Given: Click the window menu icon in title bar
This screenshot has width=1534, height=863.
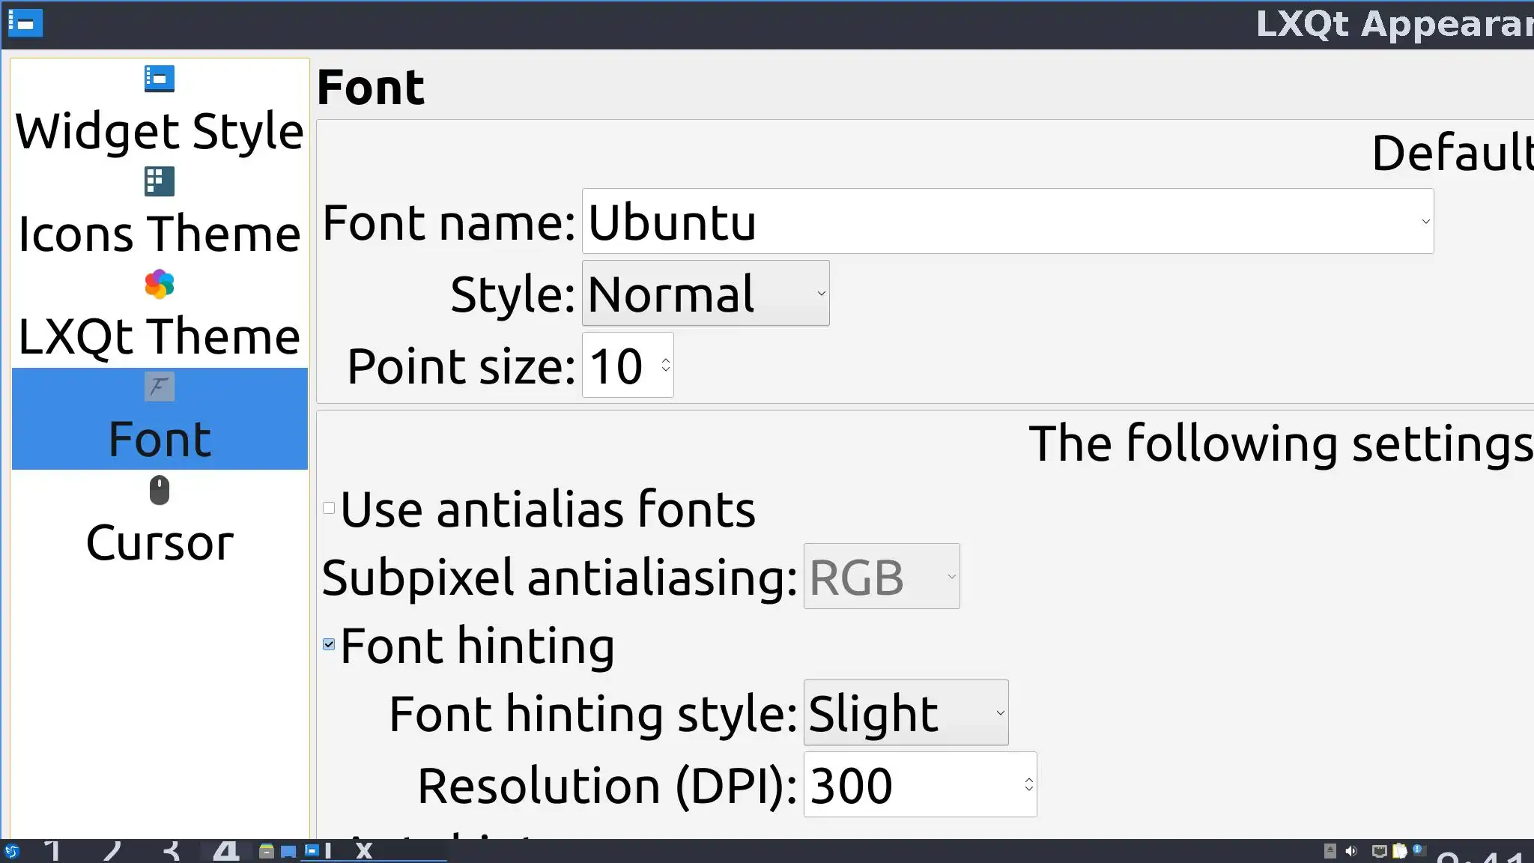Looking at the screenshot, I should tap(25, 23).
